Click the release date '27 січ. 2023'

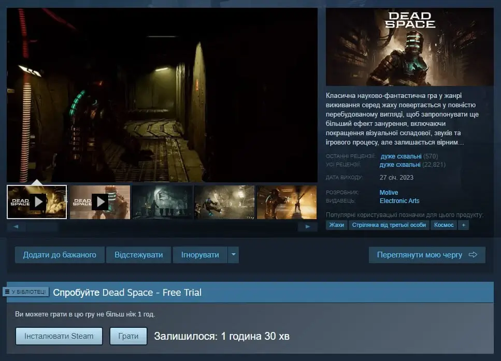pyautogui.click(x=396, y=177)
